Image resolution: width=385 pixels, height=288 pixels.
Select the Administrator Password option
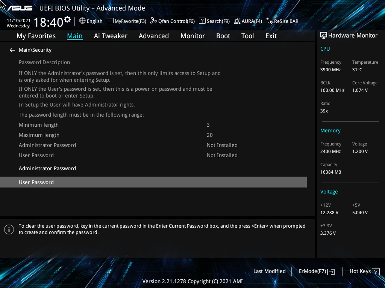click(x=47, y=168)
